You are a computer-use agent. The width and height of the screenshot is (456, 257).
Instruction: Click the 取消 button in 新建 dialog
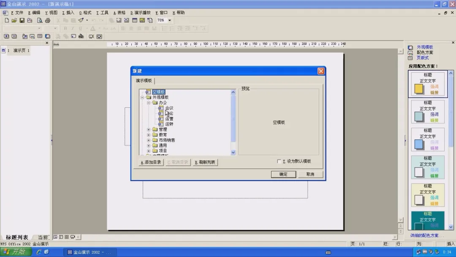[310, 174]
